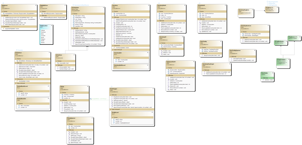
Task: Collapse the InventorySlotUI class chevron
Action: point(185,6)
